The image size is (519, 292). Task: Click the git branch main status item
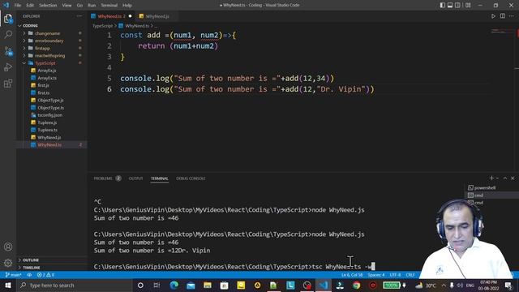click(x=13, y=275)
